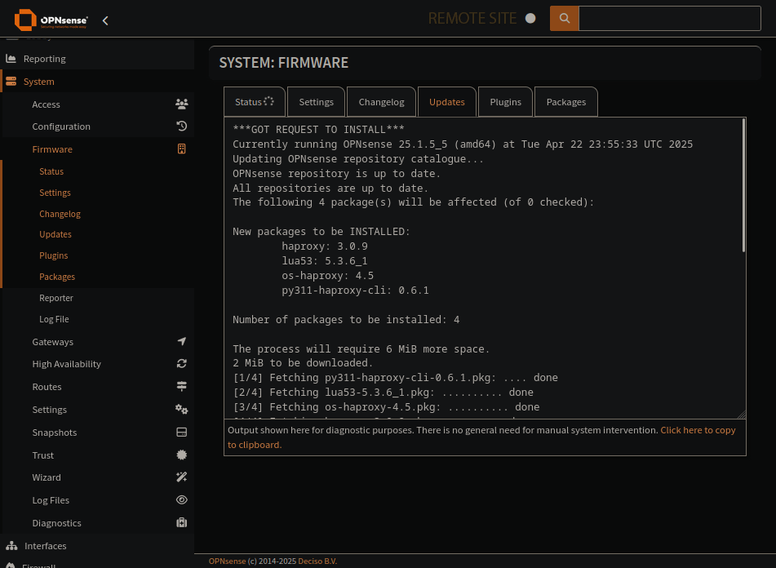Click the Interfaces network icon

(x=11, y=546)
